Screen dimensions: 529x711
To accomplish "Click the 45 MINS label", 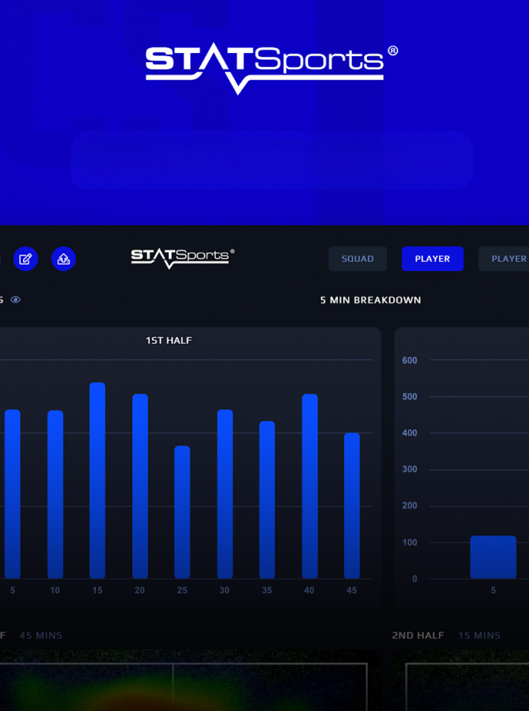I will point(41,635).
